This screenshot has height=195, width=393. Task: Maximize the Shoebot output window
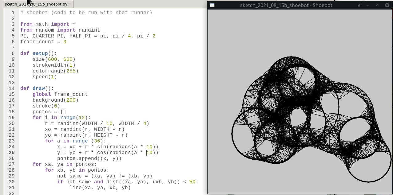[377, 5]
